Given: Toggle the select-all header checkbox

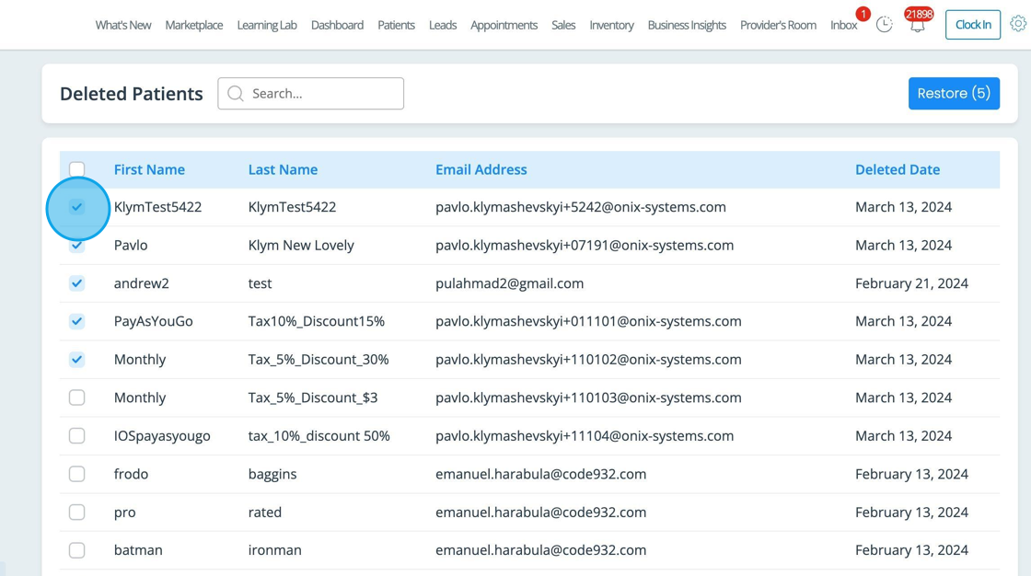Looking at the screenshot, I should [x=77, y=169].
